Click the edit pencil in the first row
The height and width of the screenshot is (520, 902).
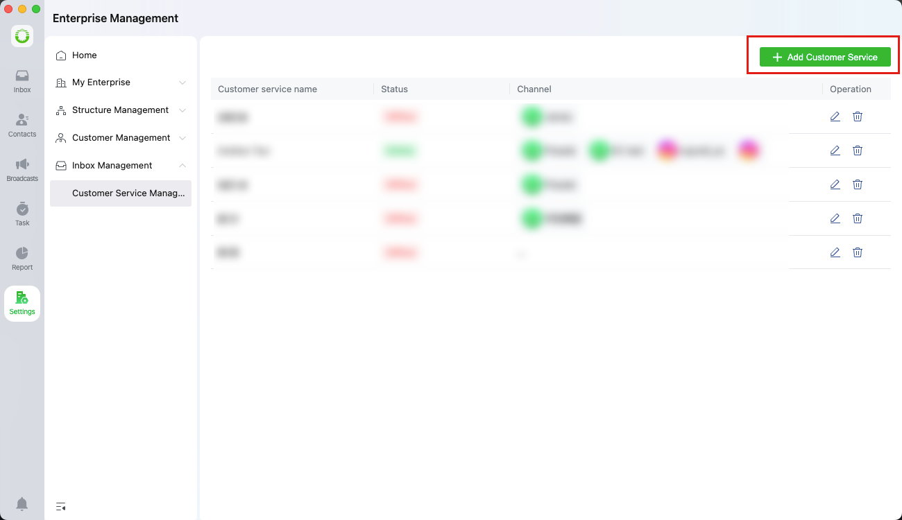[835, 116]
